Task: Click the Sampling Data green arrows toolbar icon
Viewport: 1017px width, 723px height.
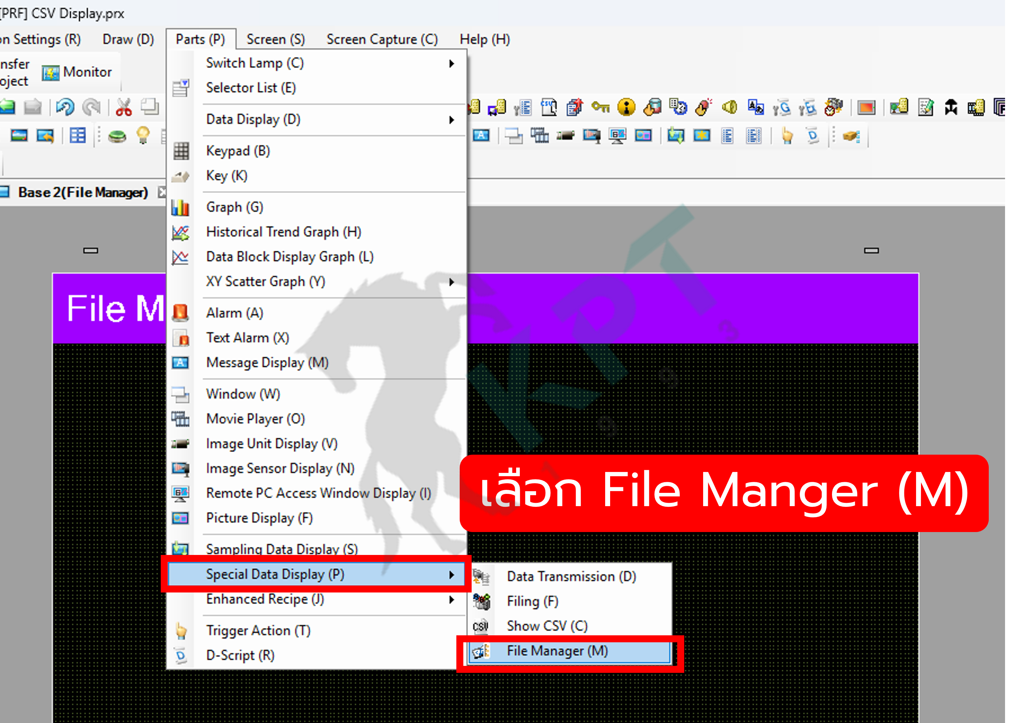Action: pyautogui.click(x=676, y=136)
